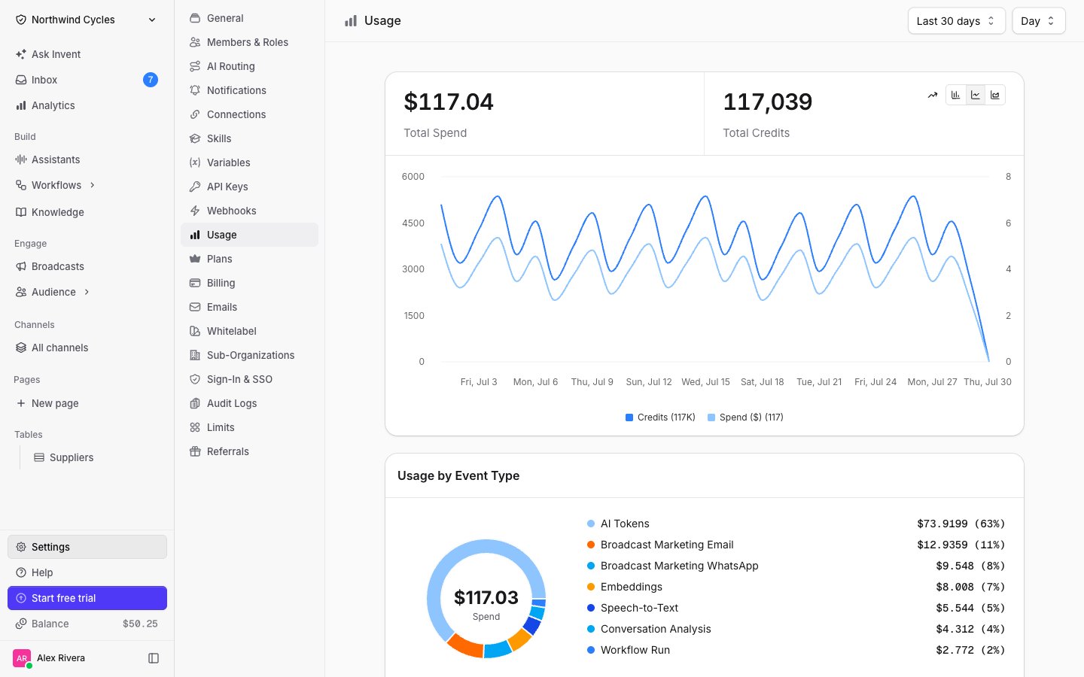Click the Workflow Run row
The width and height of the screenshot is (1084, 677).
(796, 650)
